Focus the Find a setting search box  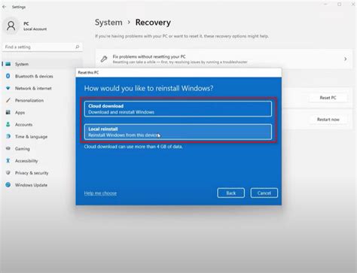[x=42, y=47]
